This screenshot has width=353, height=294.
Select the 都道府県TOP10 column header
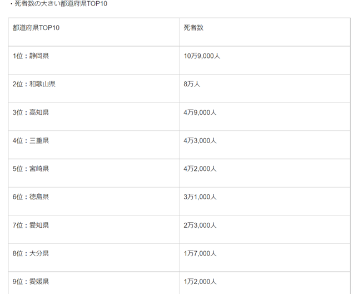[x=36, y=28]
